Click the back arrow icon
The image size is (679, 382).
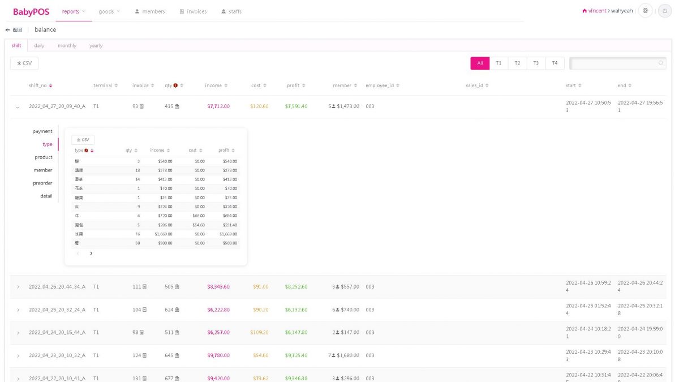8,29
